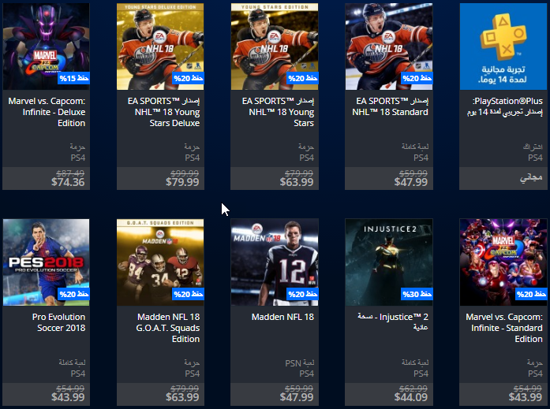This screenshot has width=550, height=409.
Task: Open the Pro Evolution Soccer 2018 title link
Action: coord(59,322)
